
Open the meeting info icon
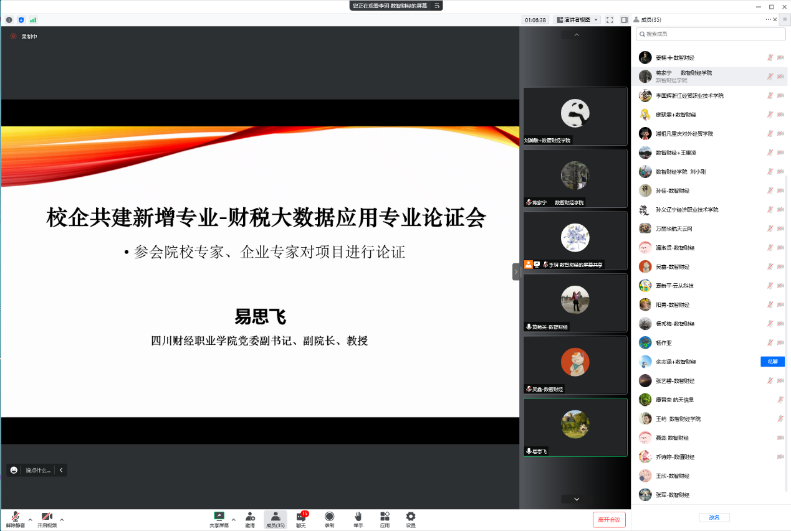point(9,20)
